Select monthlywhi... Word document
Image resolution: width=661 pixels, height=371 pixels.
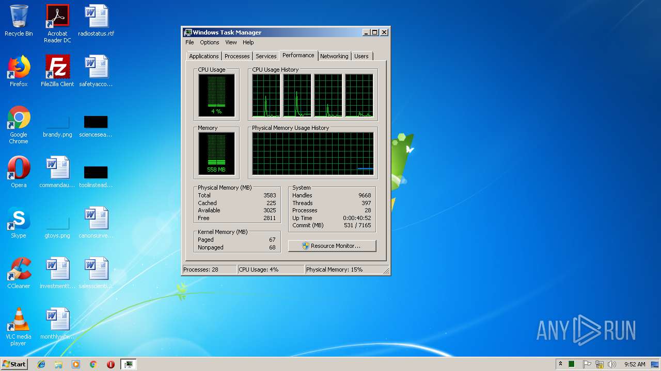[57, 324]
